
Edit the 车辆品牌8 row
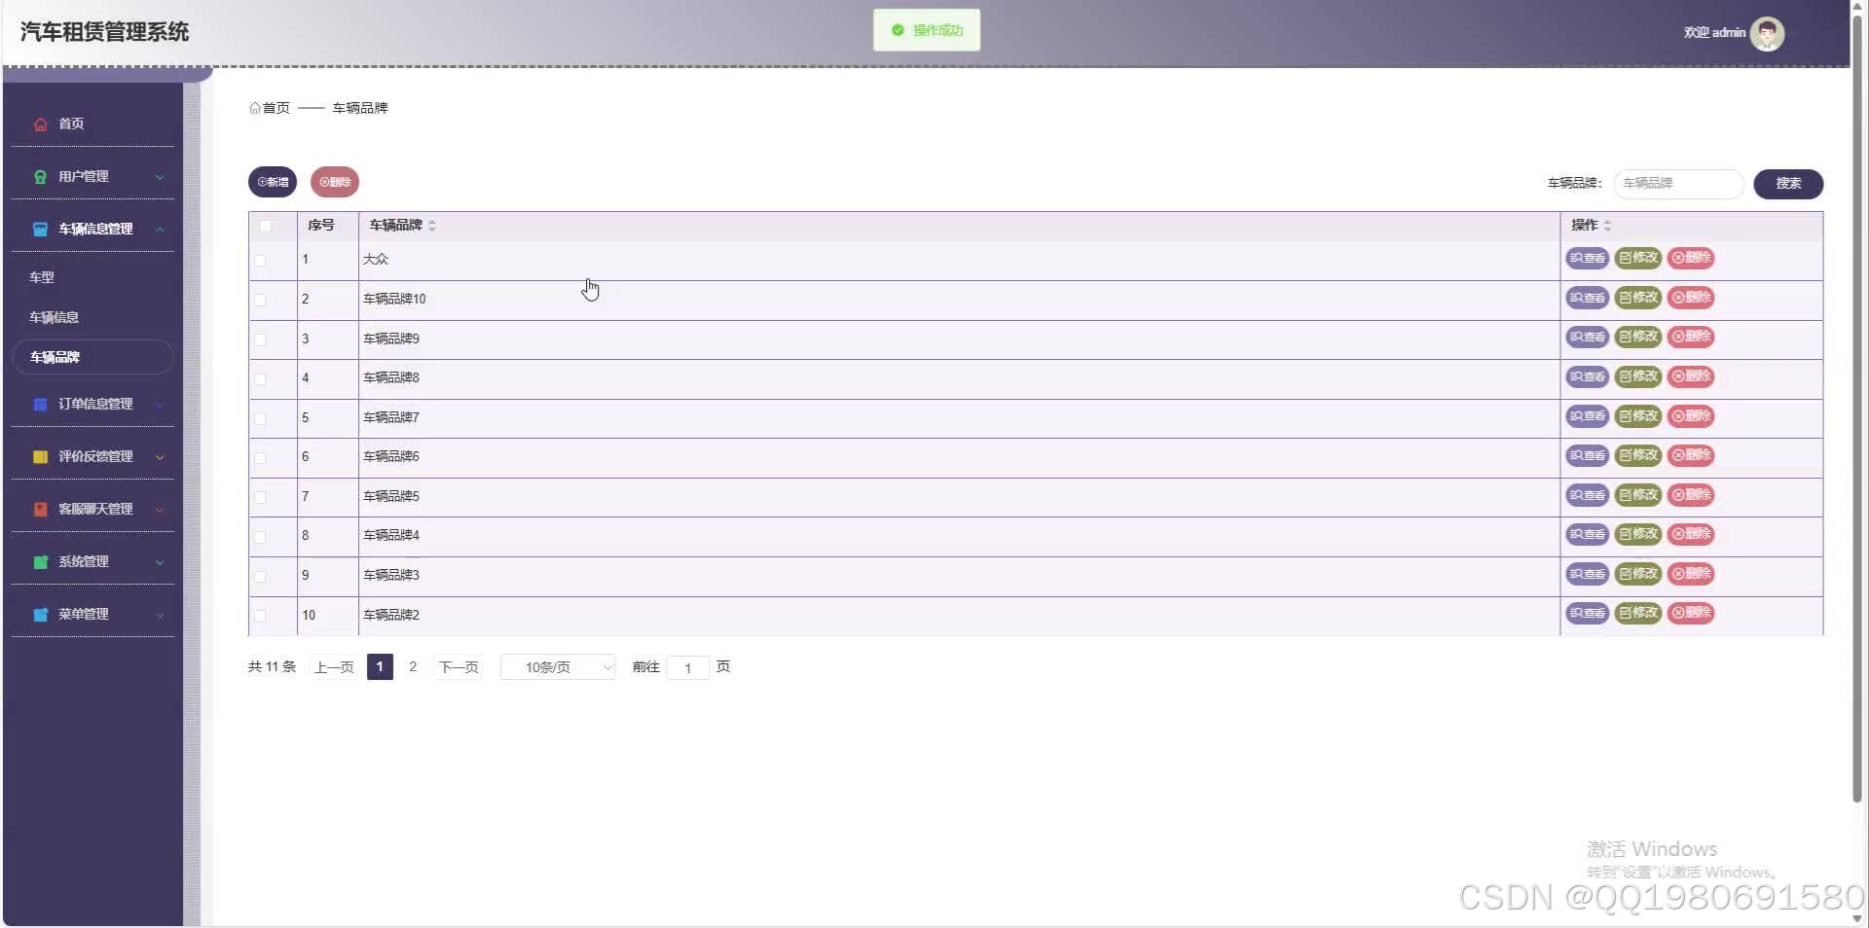[1638, 376]
